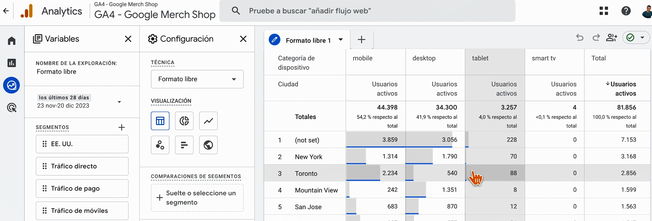Choose the donut chart visualization
Screen dimensions: 652x221
click(184, 121)
